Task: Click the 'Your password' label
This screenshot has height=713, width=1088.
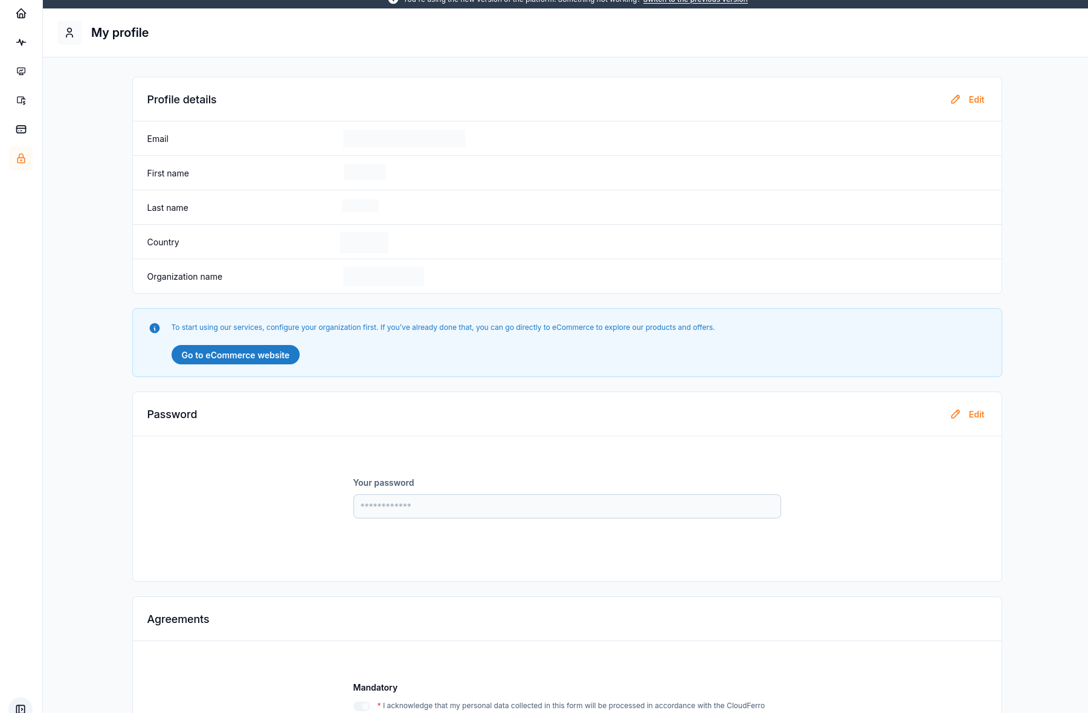Action: coord(384,483)
